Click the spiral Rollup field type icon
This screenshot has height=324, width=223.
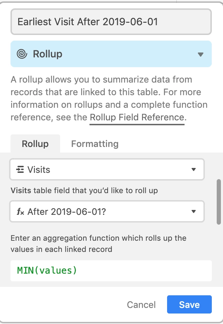22,54
